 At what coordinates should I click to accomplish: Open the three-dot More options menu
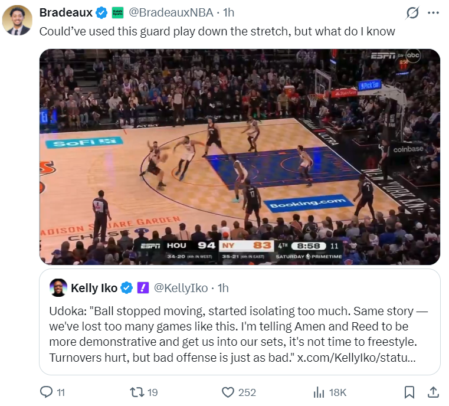pos(434,13)
